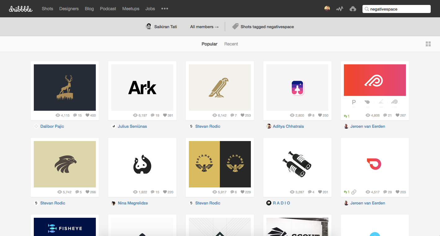Open the red D logo shot
This screenshot has width=440, height=236.
tap(375, 164)
